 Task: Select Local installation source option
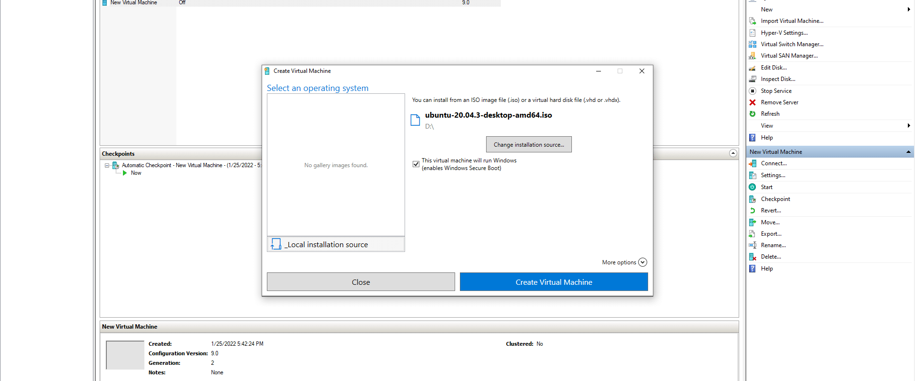336,244
